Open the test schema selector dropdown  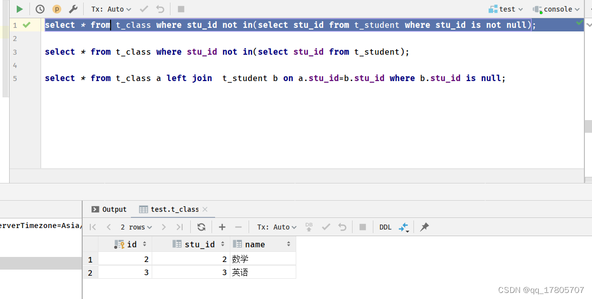coord(506,9)
